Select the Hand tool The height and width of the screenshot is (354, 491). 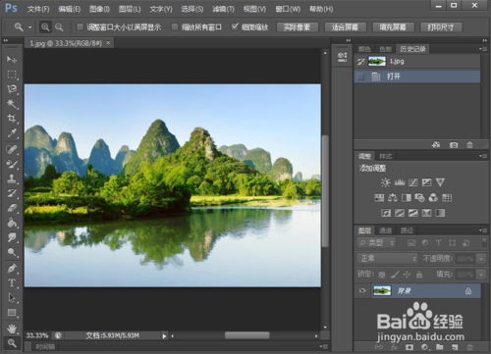click(12, 328)
